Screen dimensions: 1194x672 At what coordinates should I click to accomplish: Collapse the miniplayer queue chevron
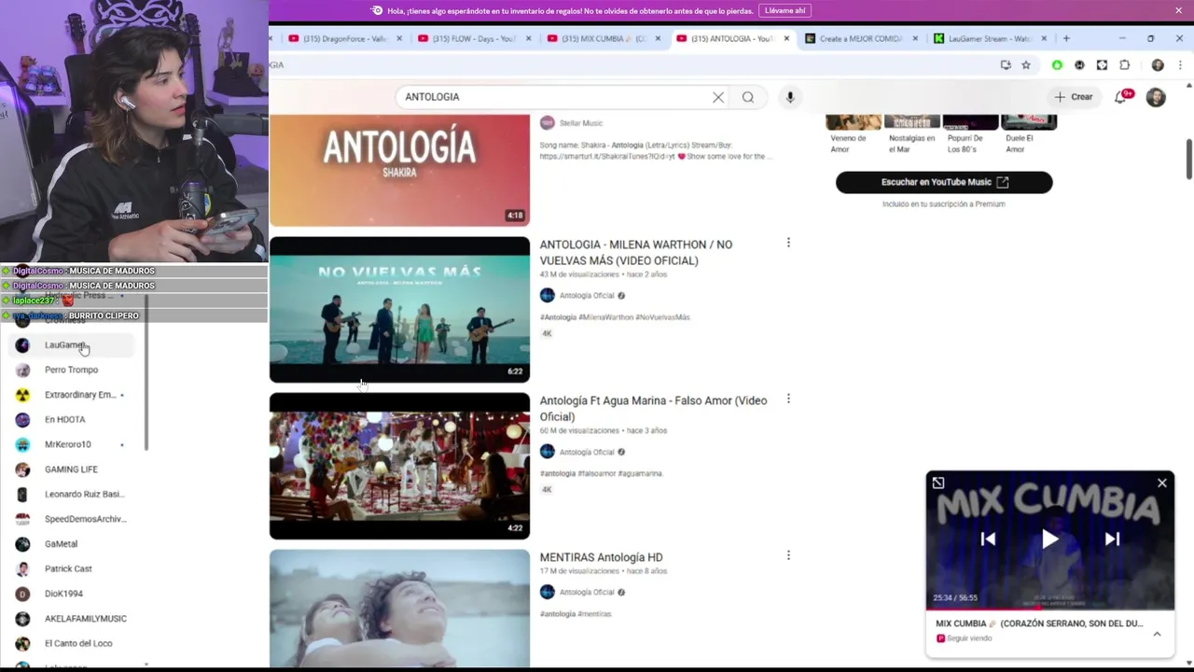1157,634
